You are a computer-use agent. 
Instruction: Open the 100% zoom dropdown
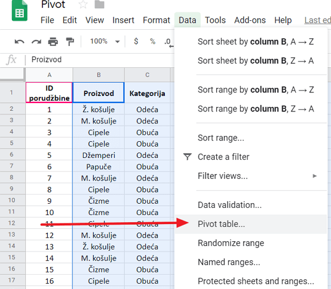(x=105, y=41)
